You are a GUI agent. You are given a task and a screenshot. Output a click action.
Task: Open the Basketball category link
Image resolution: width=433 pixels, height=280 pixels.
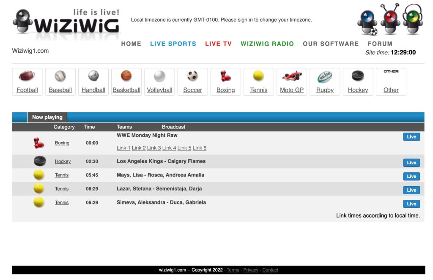(126, 90)
